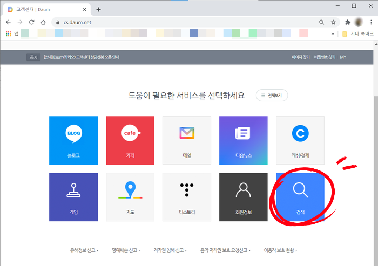Open the extensions puzzle icon
The width and height of the screenshot is (378, 266).
tap(348, 22)
